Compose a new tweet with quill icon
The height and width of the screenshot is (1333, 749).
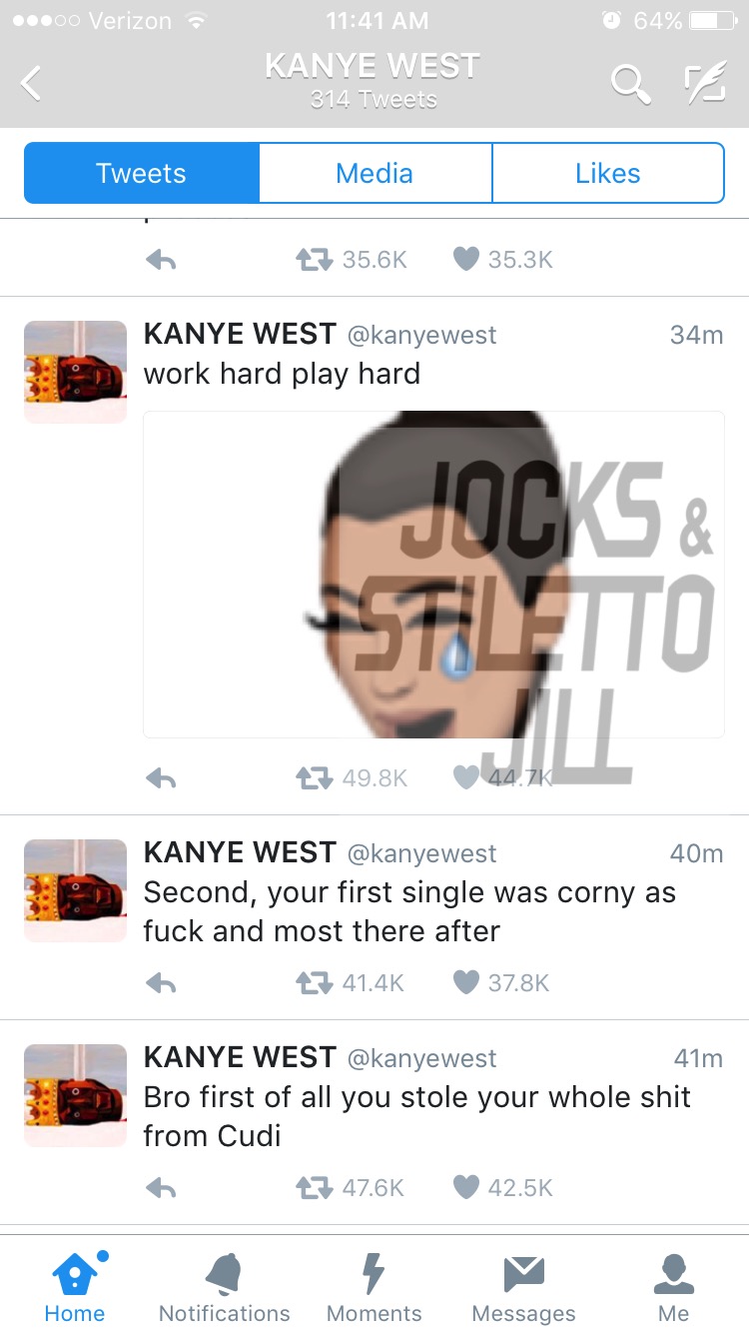point(703,84)
